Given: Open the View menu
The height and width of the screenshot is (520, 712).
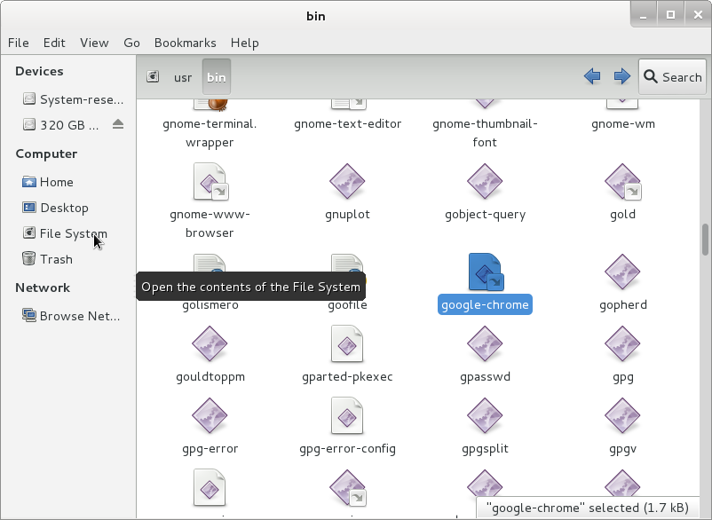Looking at the screenshot, I should [94, 43].
